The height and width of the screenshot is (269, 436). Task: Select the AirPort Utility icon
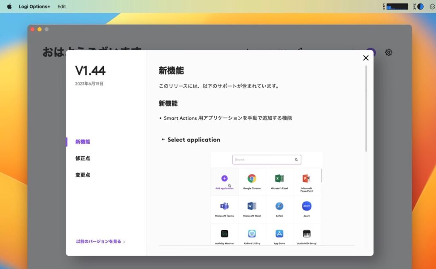tap(251, 233)
